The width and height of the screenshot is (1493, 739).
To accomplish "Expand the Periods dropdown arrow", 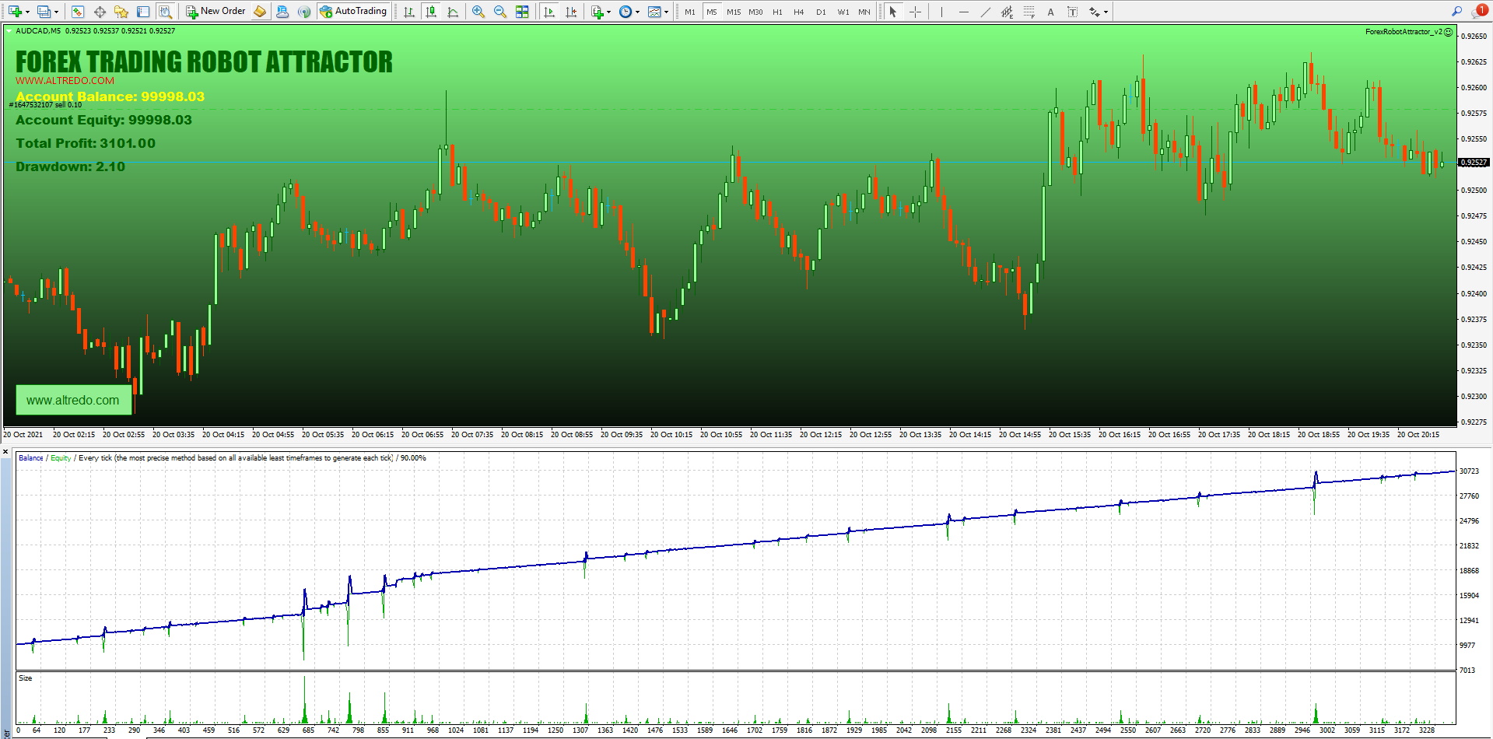I will point(638,12).
